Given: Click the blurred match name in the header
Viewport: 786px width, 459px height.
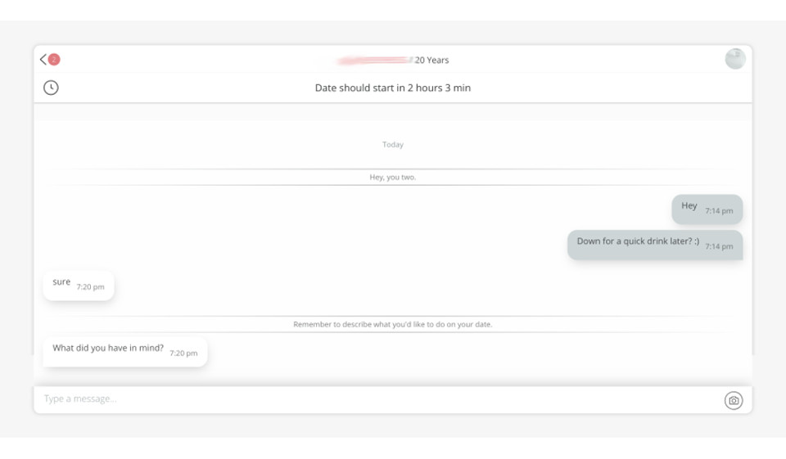Looking at the screenshot, I should 375,60.
